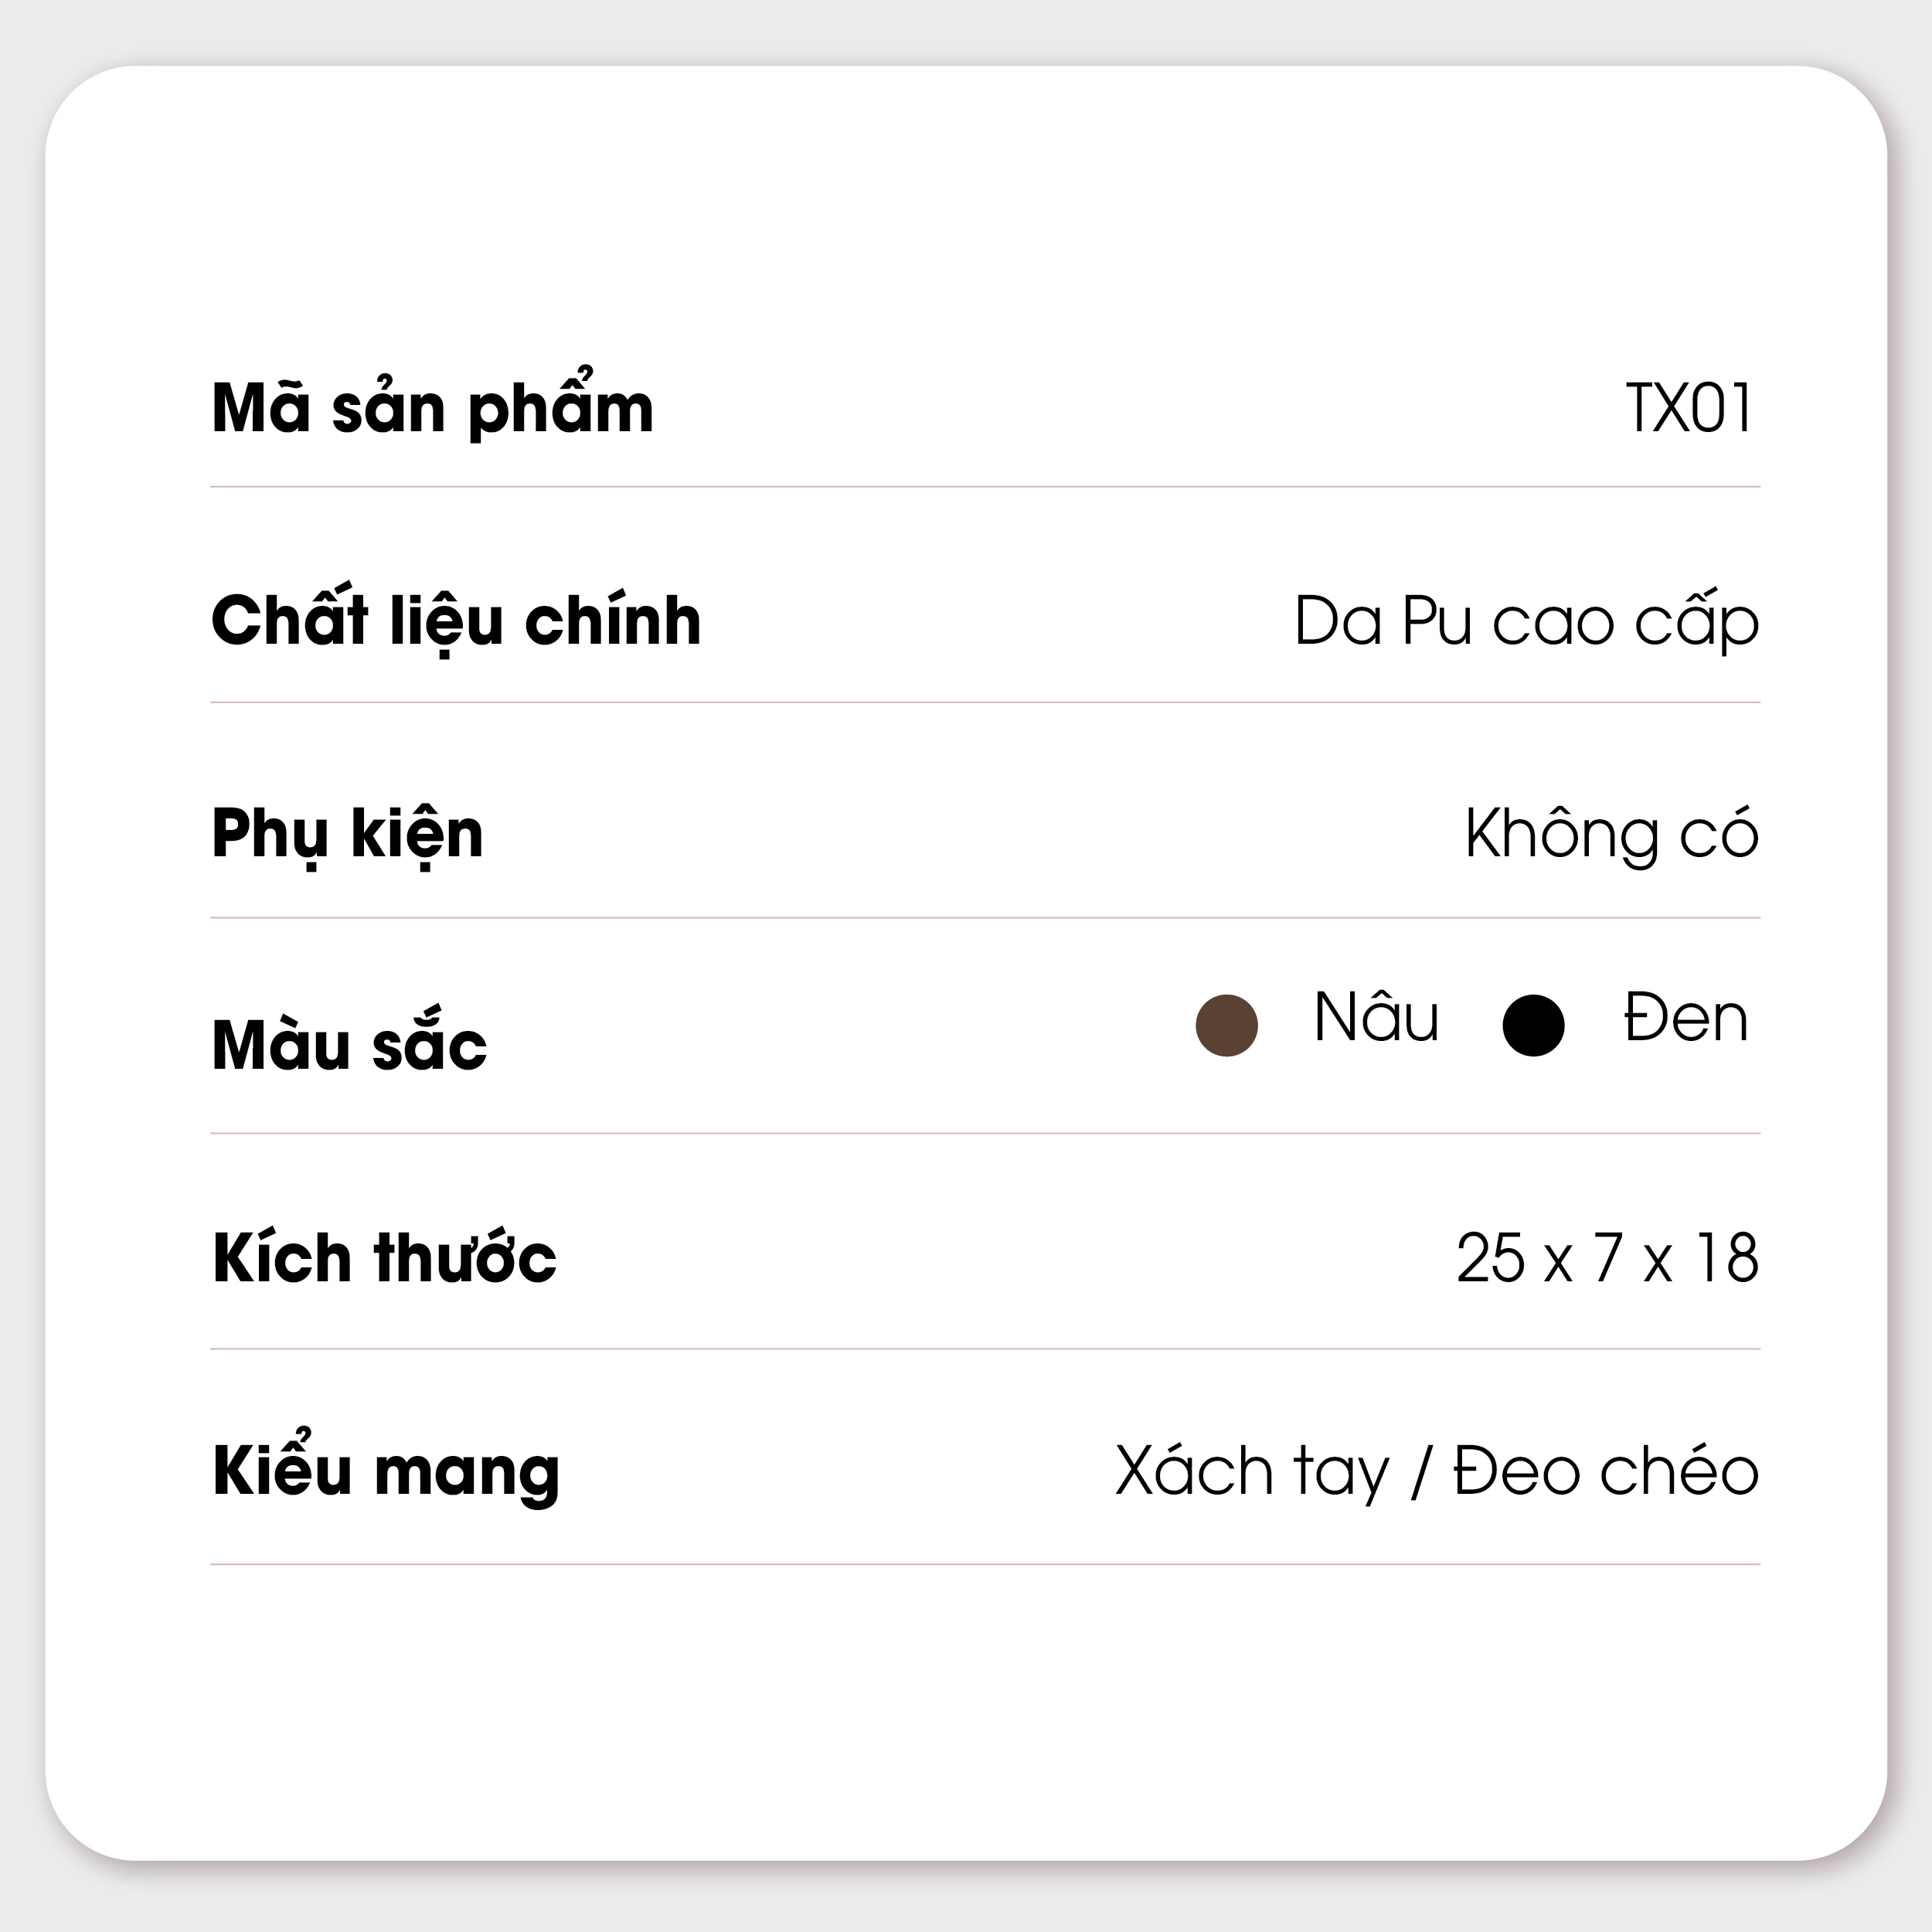Viewport: 1932px width, 1932px height.
Task: Choose the "Đen" color label
Action: pyautogui.click(x=1685, y=1018)
